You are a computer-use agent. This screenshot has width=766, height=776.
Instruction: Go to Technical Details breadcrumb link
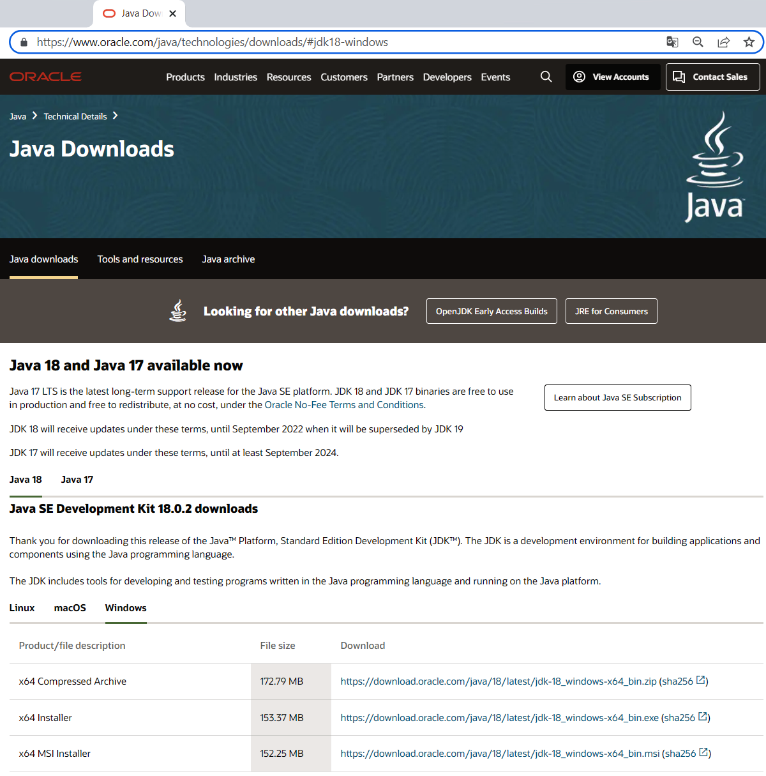(75, 116)
